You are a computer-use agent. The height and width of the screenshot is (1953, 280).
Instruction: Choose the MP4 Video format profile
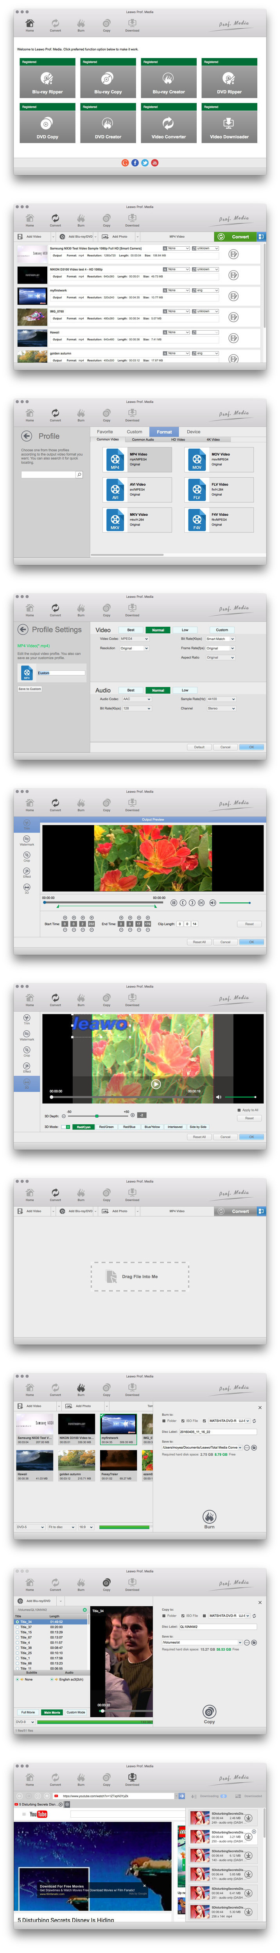click(138, 460)
